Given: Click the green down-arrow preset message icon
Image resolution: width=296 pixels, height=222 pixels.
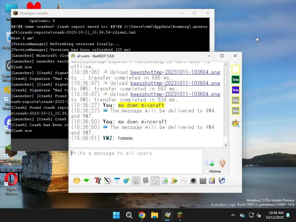Looking at the screenshot, I should point(86,181).
